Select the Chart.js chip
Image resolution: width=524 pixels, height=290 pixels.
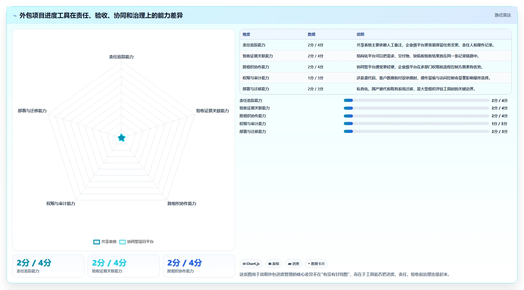(x=251, y=264)
